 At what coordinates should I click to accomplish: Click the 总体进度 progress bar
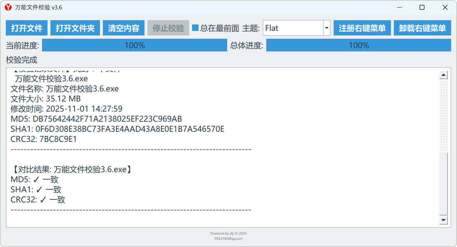tap(358, 45)
